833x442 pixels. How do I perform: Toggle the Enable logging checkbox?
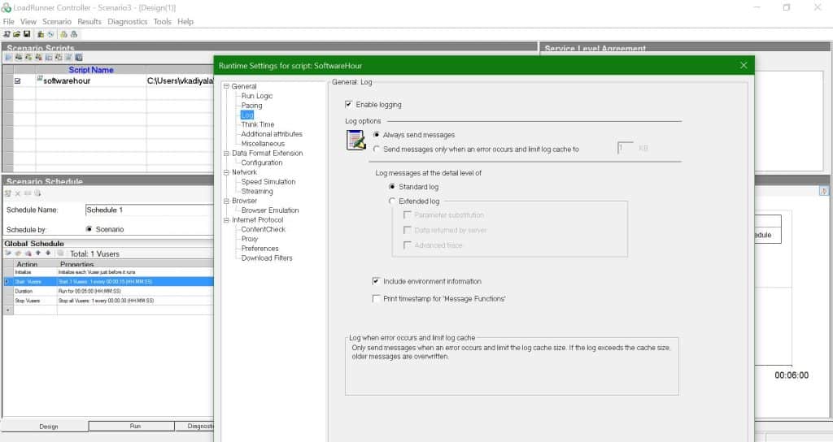348,104
